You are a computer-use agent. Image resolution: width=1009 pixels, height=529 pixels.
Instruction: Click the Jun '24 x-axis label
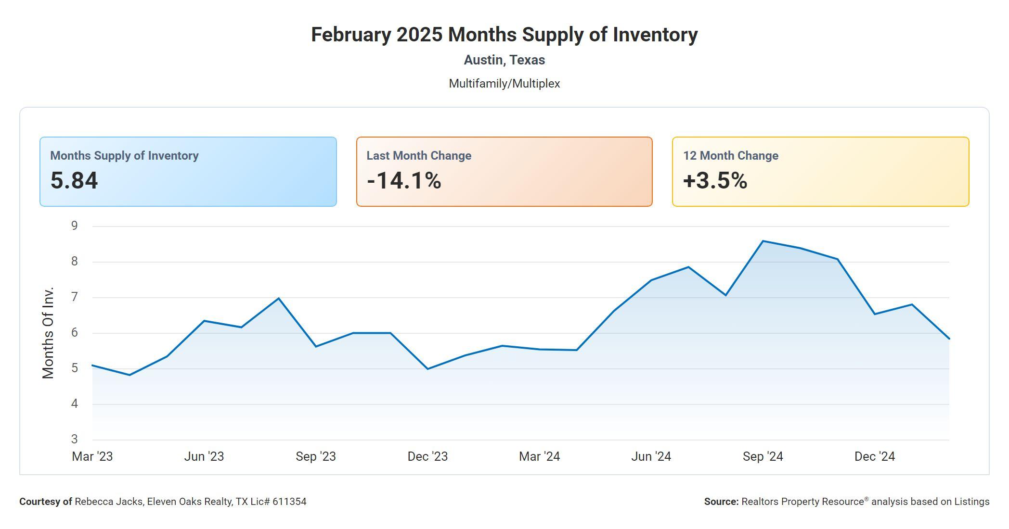click(651, 456)
